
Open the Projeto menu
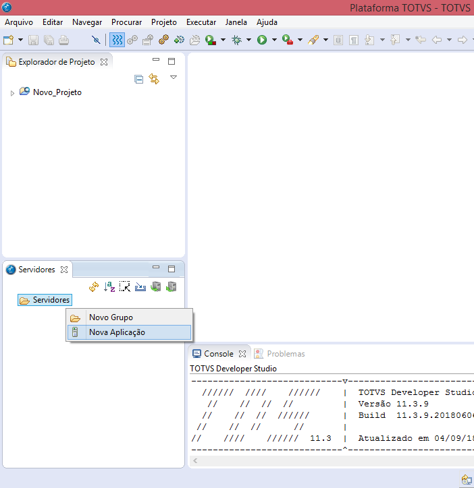click(x=164, y=22)
